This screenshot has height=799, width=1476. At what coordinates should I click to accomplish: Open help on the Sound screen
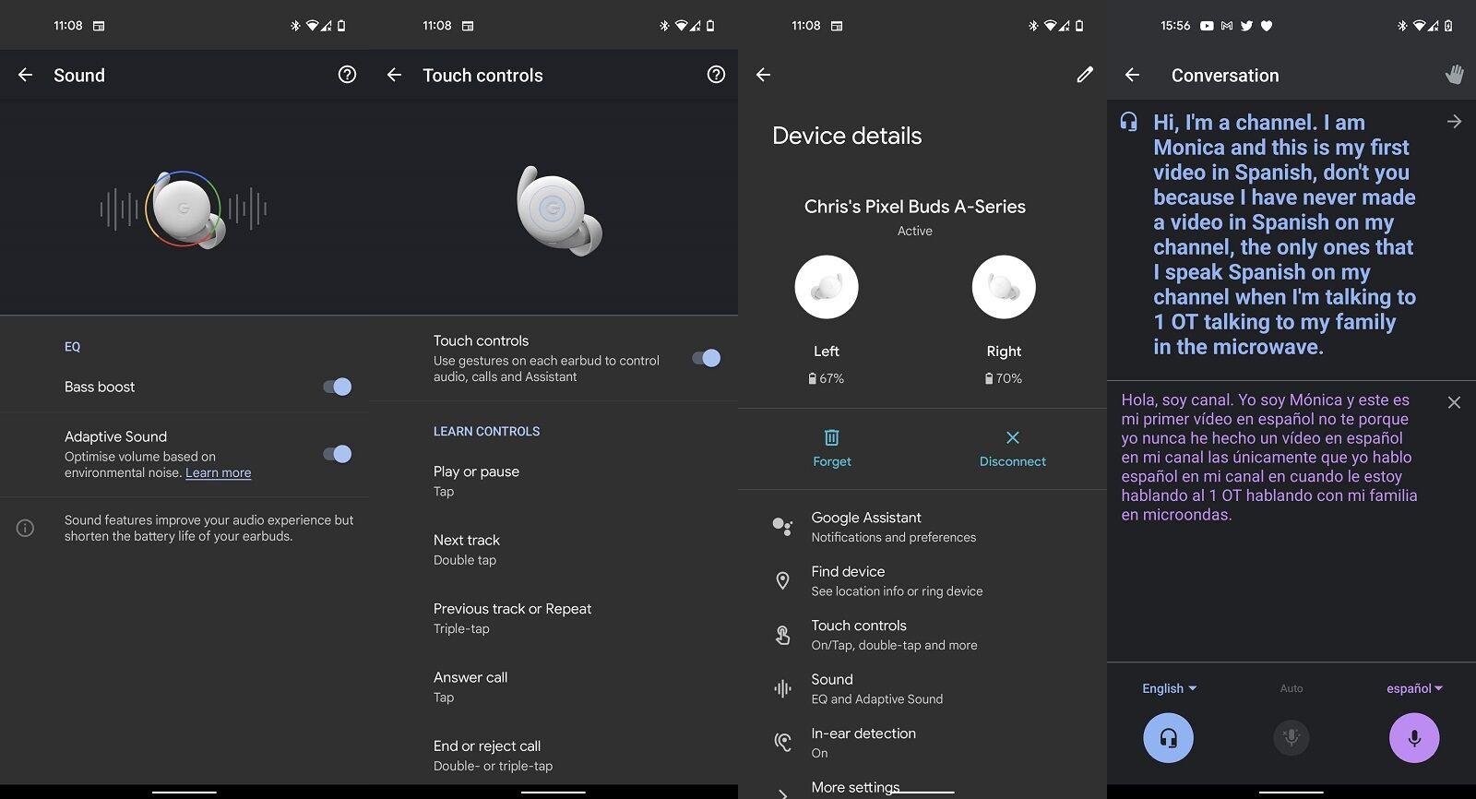coord(347,75)
